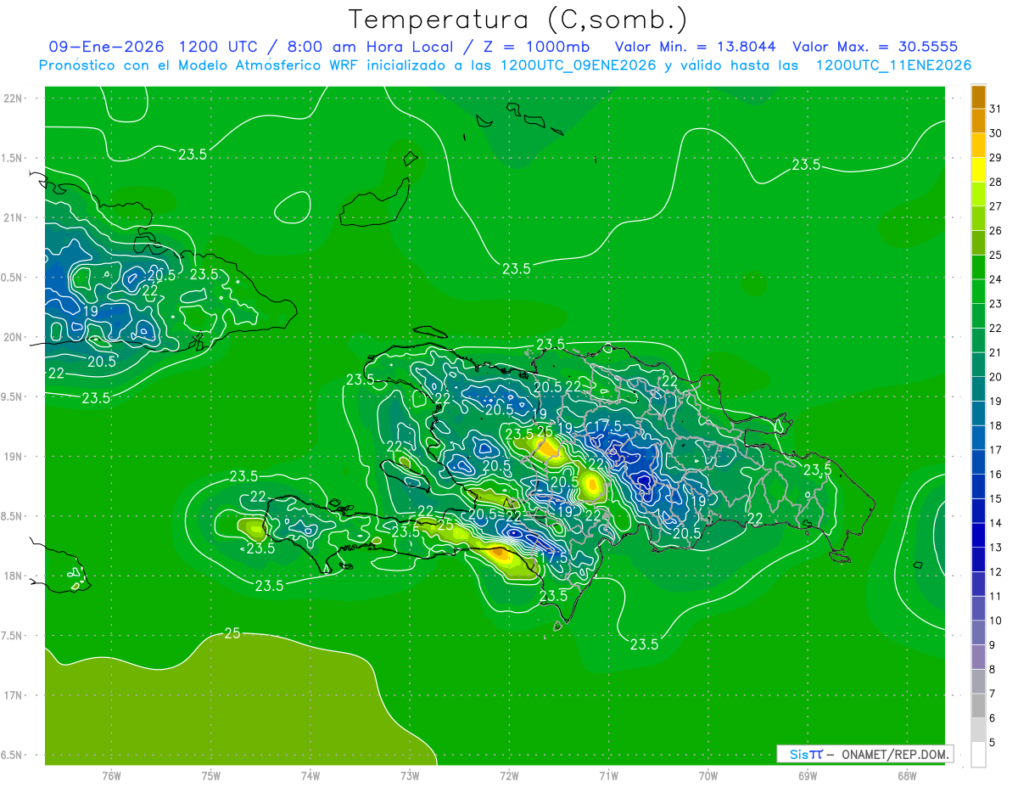Click the colorbar scale label "24"

pos(996,279)
